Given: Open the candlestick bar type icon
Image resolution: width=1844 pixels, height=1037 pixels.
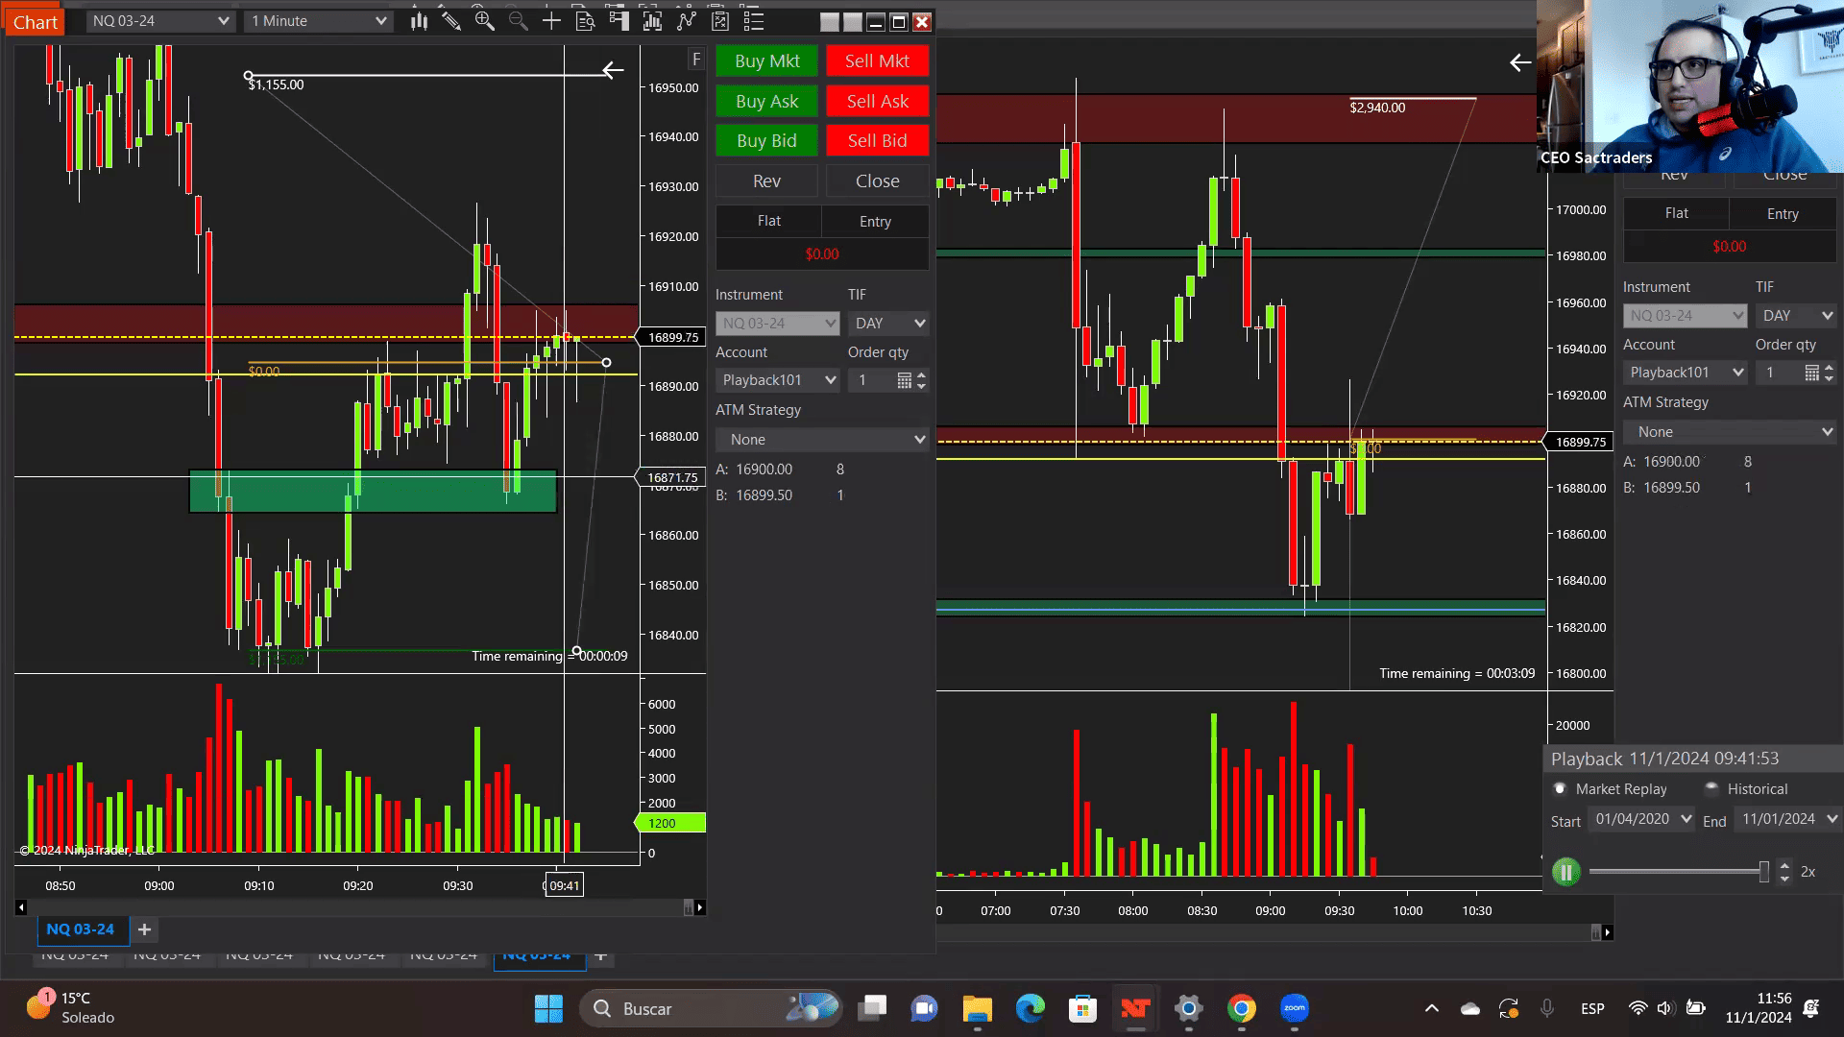Looking at the screenshot, I should point(419,21).
